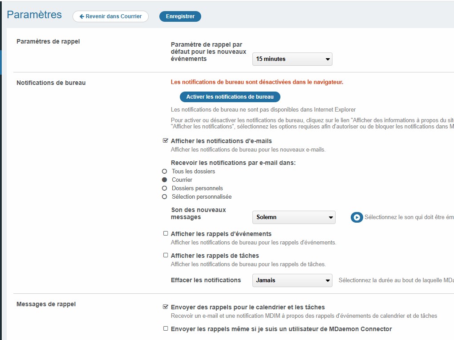Uncheck Envoyer des rappels pour le calendrier
The image size is (454, 340).
click(166, 307)
